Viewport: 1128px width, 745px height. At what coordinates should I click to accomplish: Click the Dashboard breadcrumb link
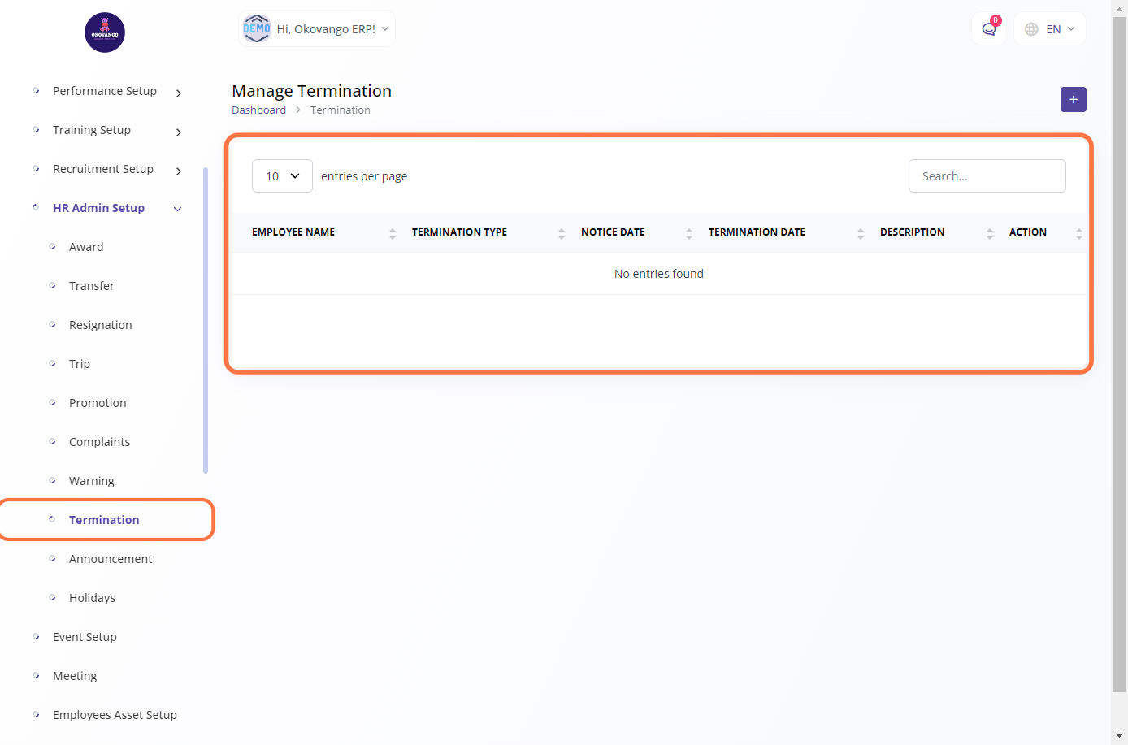point(258,110)
